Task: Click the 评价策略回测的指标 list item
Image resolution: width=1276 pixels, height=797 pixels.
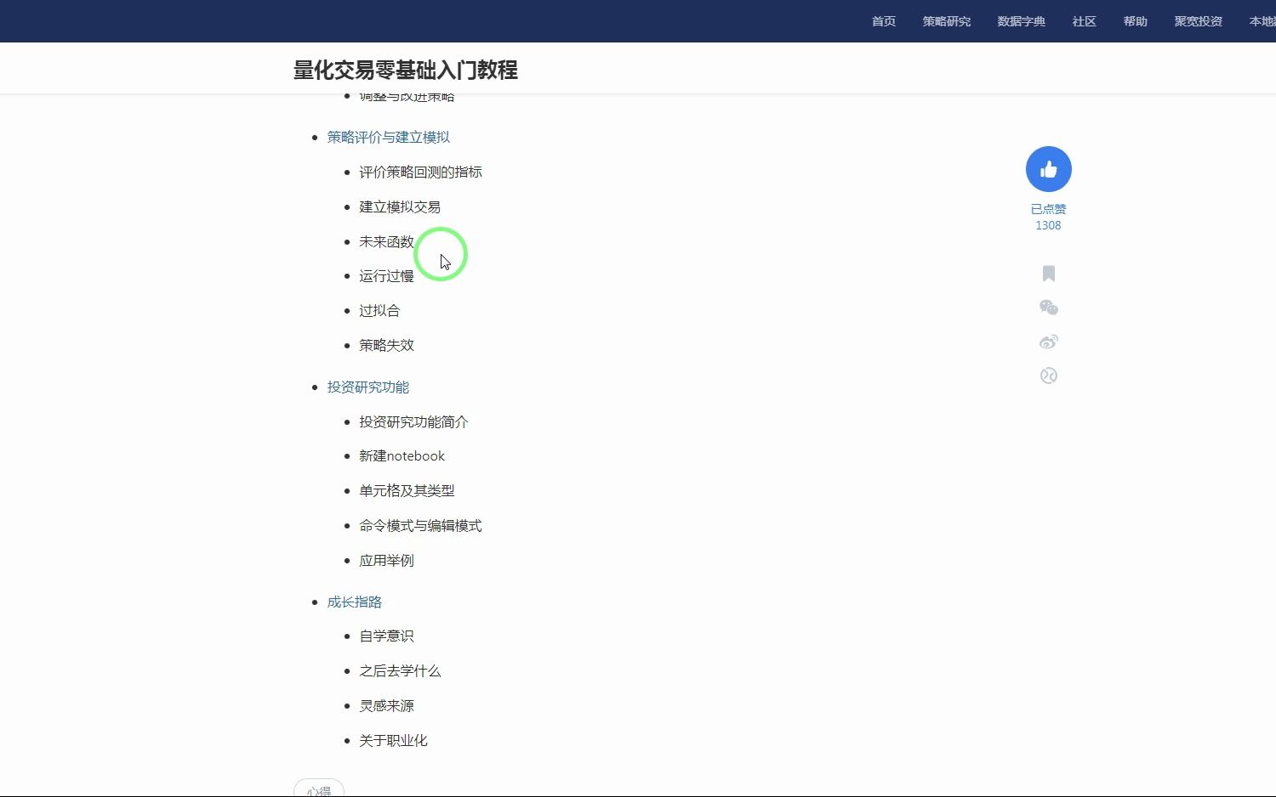Action: point(420,172)
